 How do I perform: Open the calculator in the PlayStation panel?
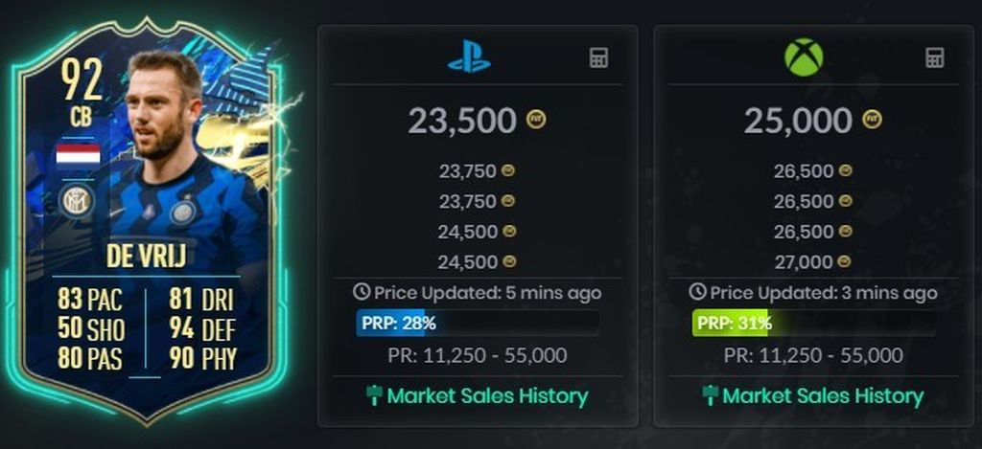598,58
